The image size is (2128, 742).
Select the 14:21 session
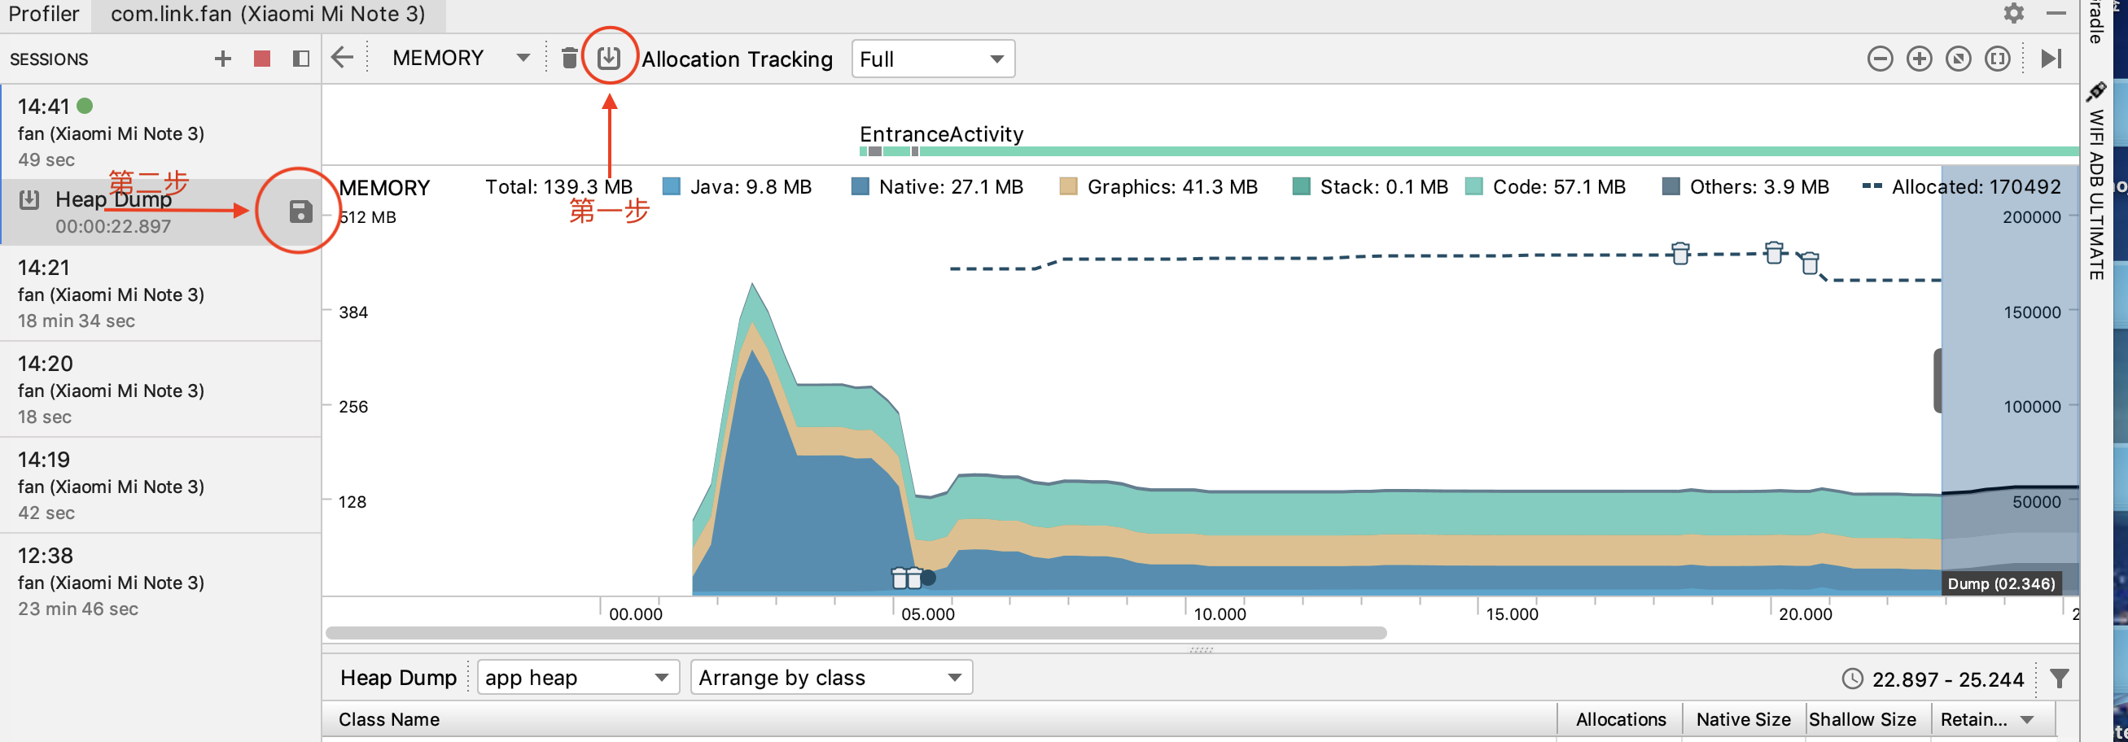160,293
